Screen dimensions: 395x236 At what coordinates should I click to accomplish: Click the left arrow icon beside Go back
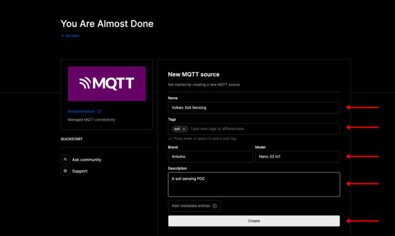(62, 36)
